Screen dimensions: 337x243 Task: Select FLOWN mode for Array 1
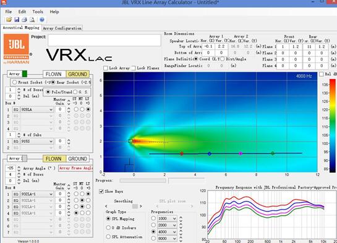click(54, 74)
